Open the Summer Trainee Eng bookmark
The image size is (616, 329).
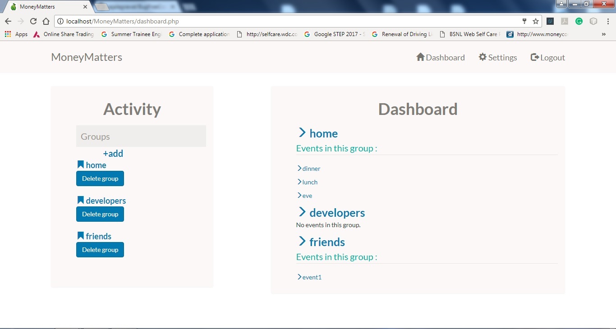tap(131, 34)
